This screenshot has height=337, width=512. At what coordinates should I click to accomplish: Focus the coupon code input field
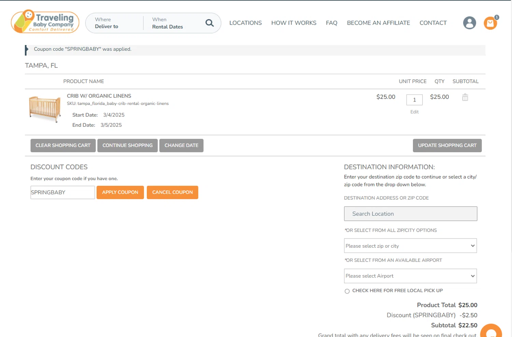tap(62, 193)
